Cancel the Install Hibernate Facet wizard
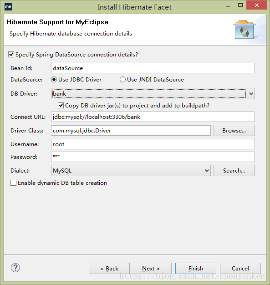 [240, 268]
